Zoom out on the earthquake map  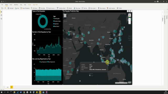(x=129, y=22)
